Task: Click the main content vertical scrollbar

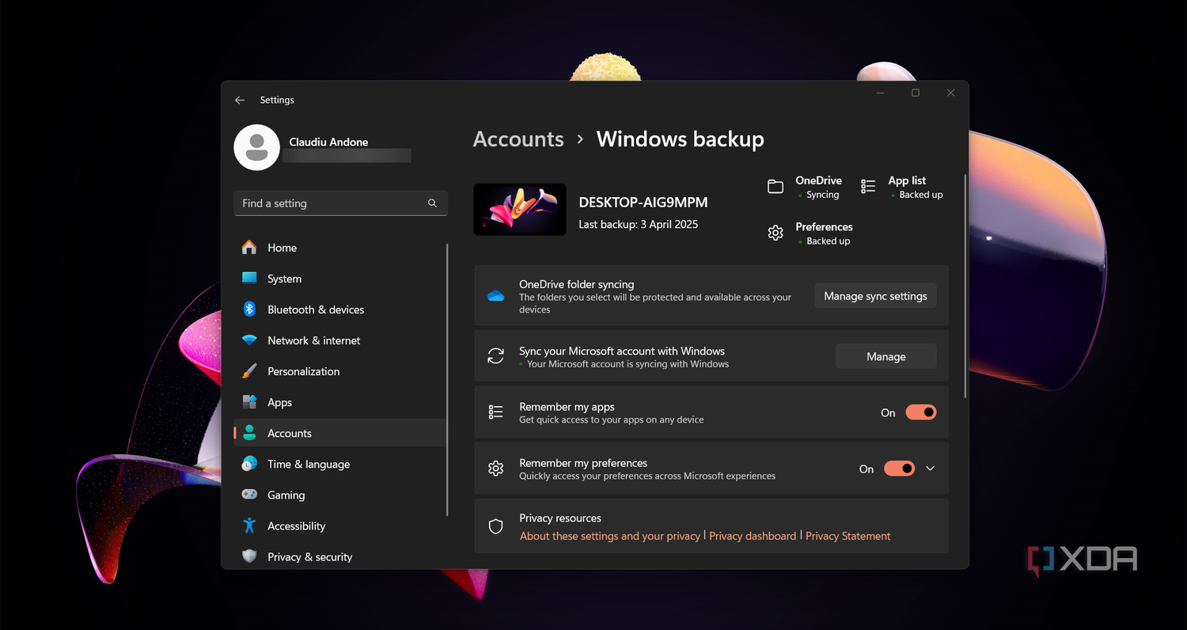Action: click(965, 287)
